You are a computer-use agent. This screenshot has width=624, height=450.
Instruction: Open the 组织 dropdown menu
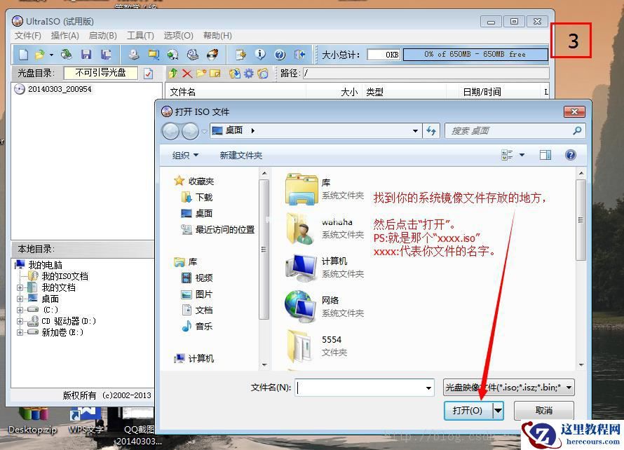[x=184, y=155]
